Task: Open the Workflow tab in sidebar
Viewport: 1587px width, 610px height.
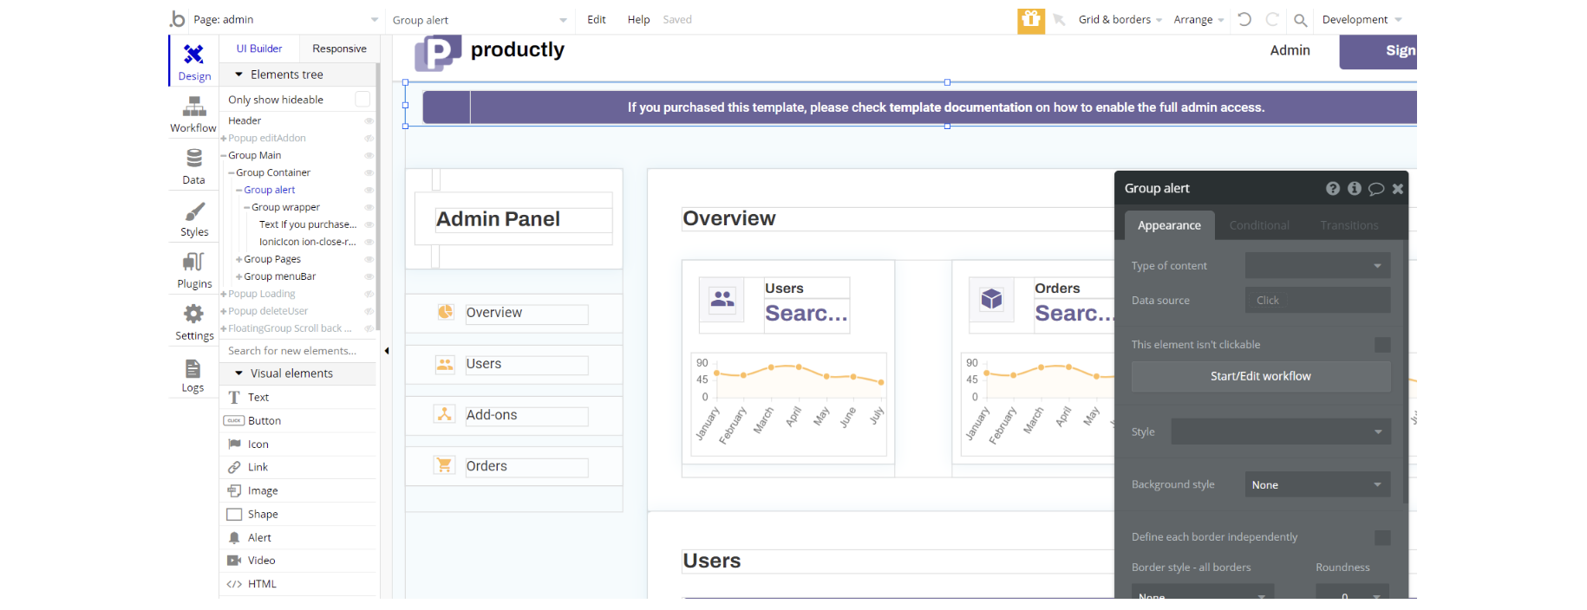Action: click(193, 114)
